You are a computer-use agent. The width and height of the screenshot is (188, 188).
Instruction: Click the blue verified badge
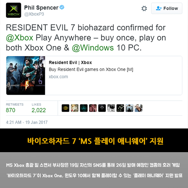coord(62,7)
